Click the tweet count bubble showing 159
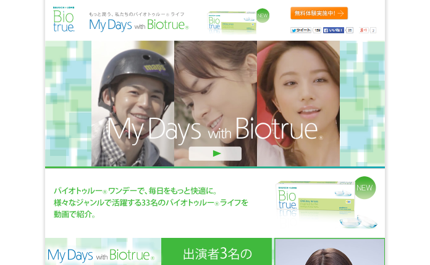 tap(317, 30)
